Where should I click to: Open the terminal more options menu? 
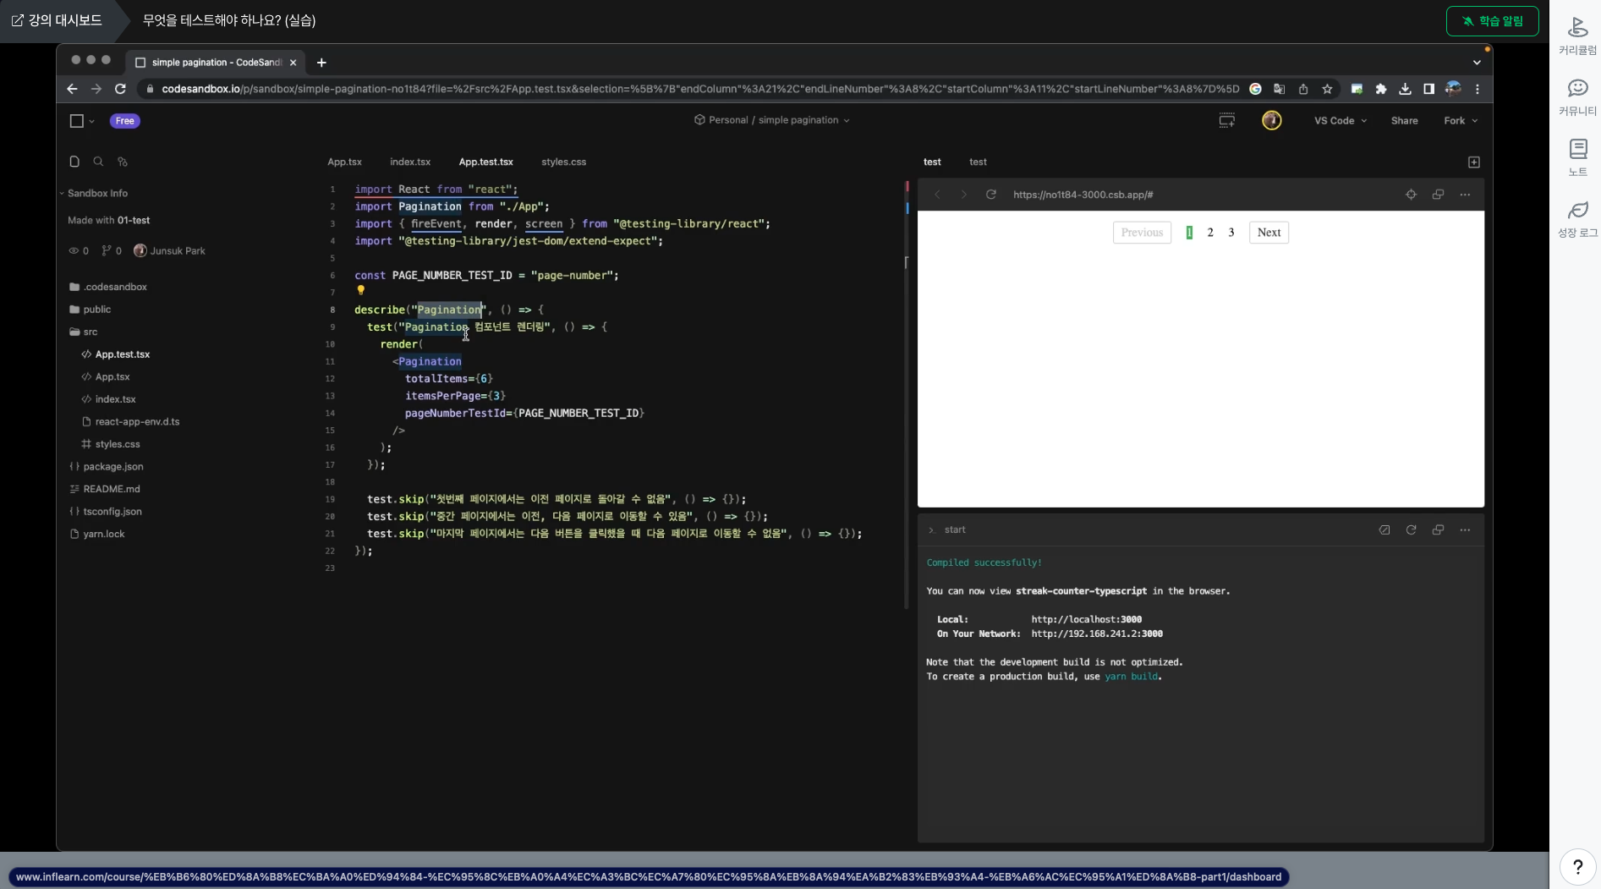[1465, 530]
